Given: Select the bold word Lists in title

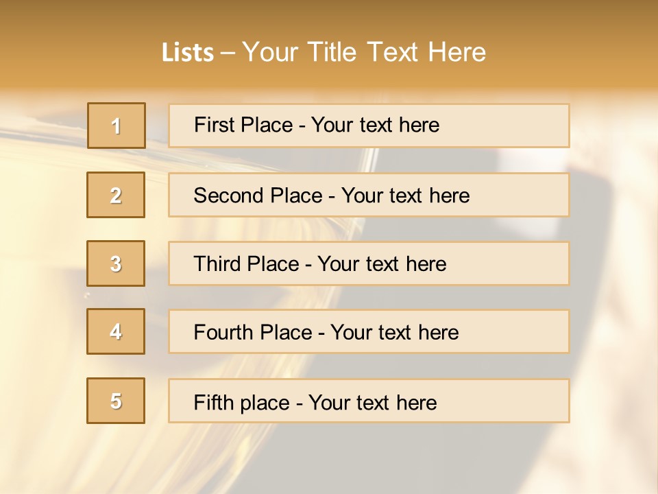Looking at the screenshot, I should click(x=188, y=52).
